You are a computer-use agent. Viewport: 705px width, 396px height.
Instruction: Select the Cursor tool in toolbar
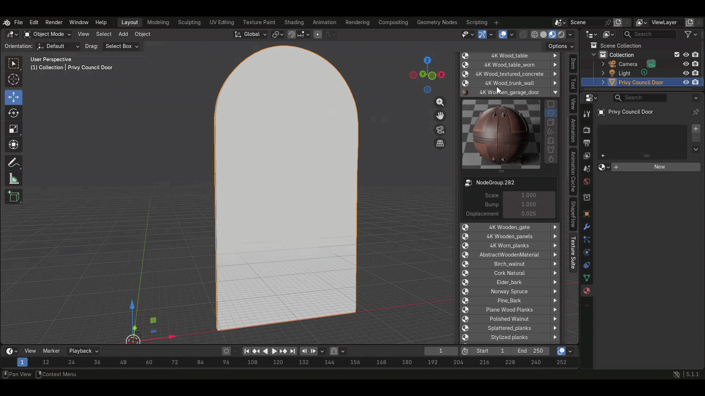pos(14,80)
